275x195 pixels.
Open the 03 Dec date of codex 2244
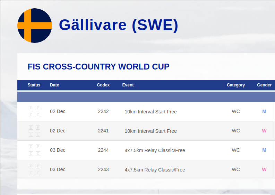(58, 150)
